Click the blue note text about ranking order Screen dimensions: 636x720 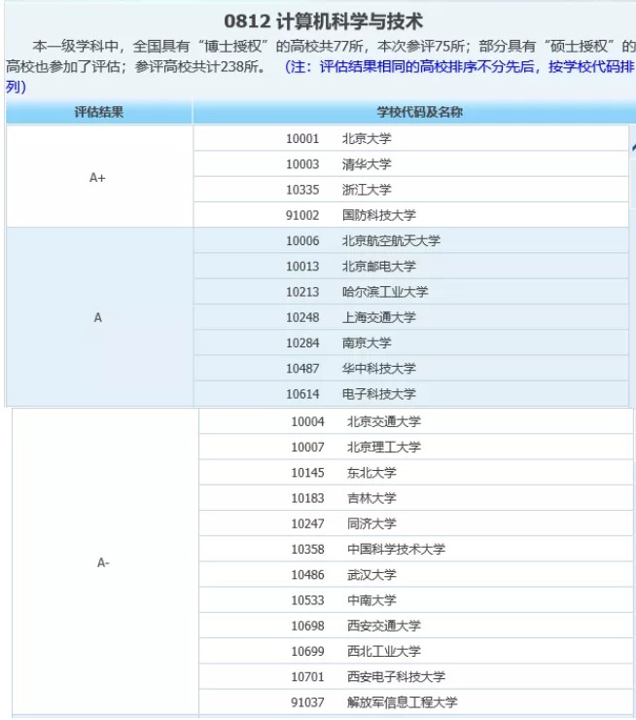point(457,68)
